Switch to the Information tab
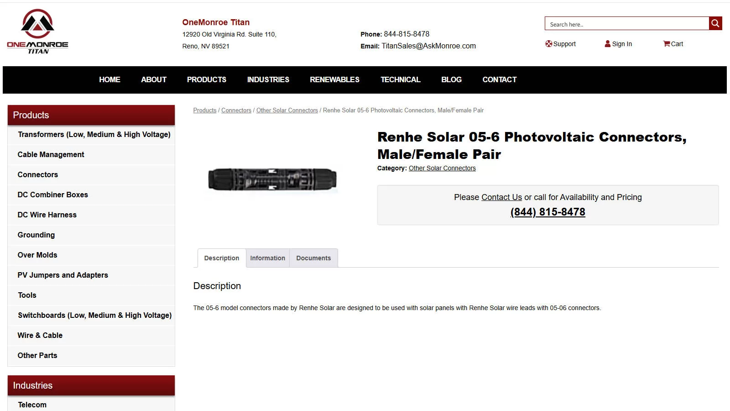 267,258
